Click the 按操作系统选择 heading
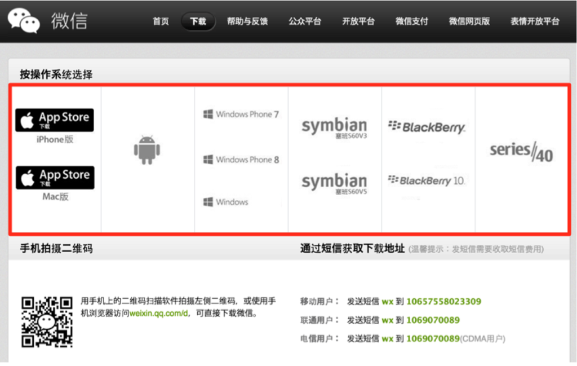The width and height of the screenshot is (577, 366). 56,74
